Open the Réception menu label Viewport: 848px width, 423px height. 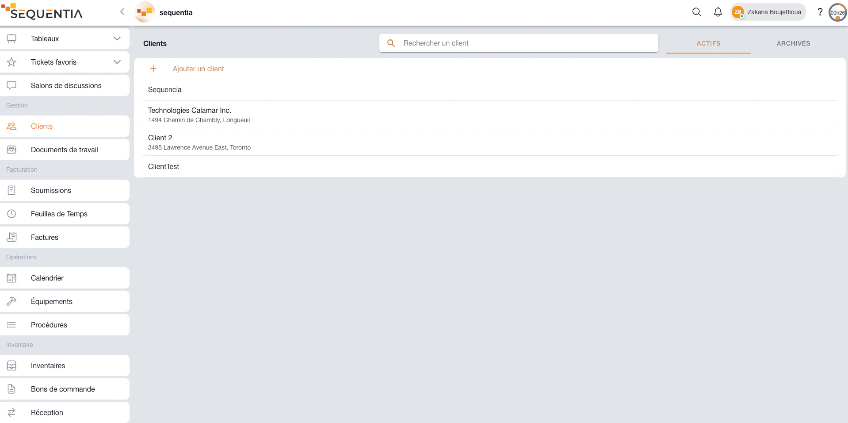47,412
